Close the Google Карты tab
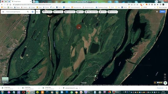 [31, 2]
